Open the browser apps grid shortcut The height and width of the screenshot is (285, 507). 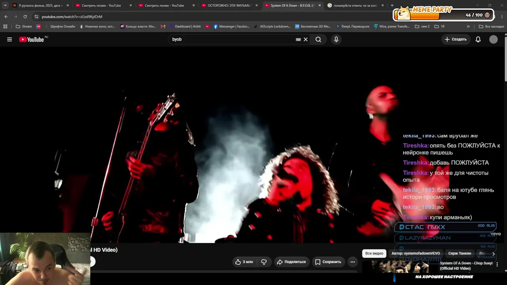coord(5,27)
